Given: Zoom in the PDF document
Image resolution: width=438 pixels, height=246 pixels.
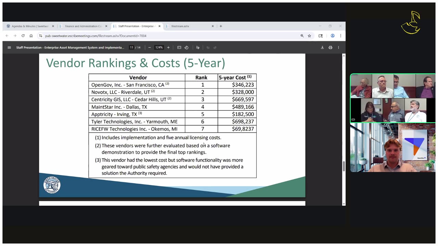Looking at the screenshot, I should click(x=168, y=47).
